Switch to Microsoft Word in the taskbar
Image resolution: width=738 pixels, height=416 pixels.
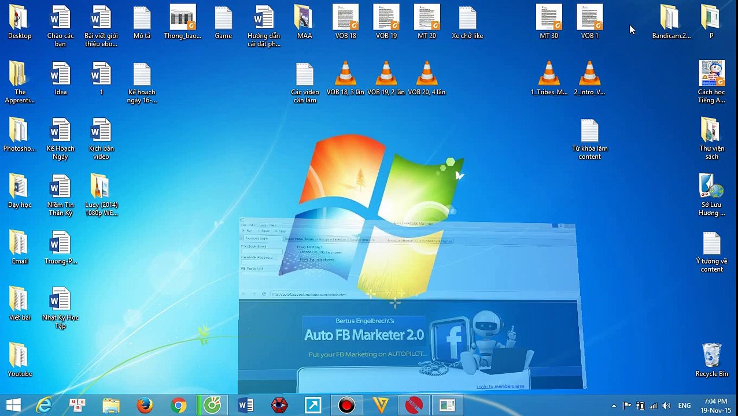tap(246, 406)
